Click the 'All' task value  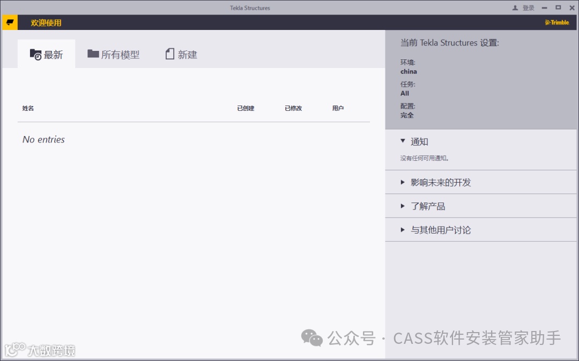[405, 93]
